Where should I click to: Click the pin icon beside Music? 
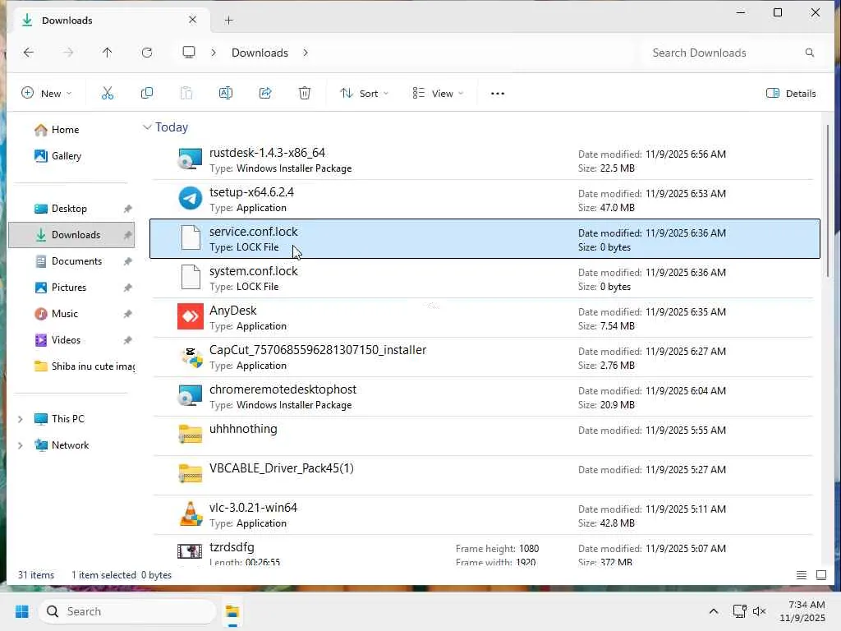(x=127, y=314)
